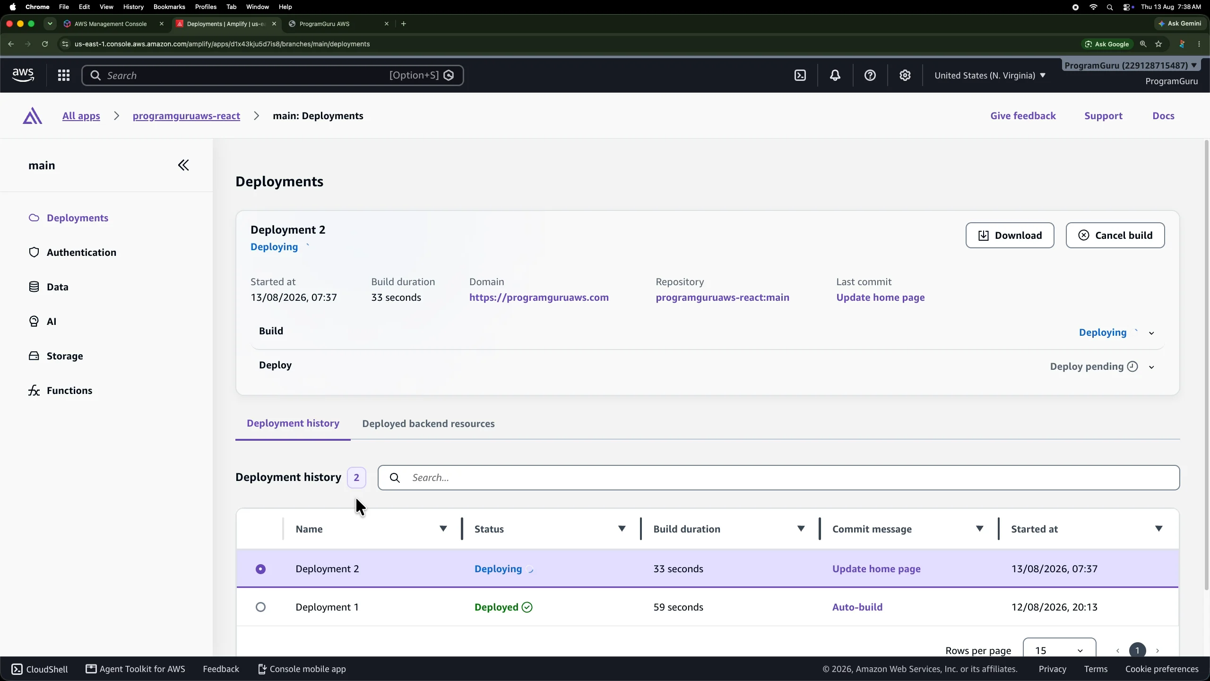Open the United States (N. Virginia) region selector
Image resolution: width=1210 pixels, height=681 pixels.
[x=990, y=75]
